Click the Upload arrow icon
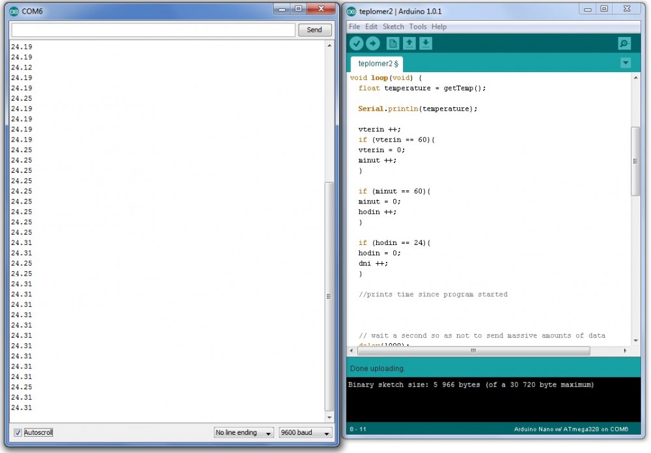651x453 pixels. [372, 44]
